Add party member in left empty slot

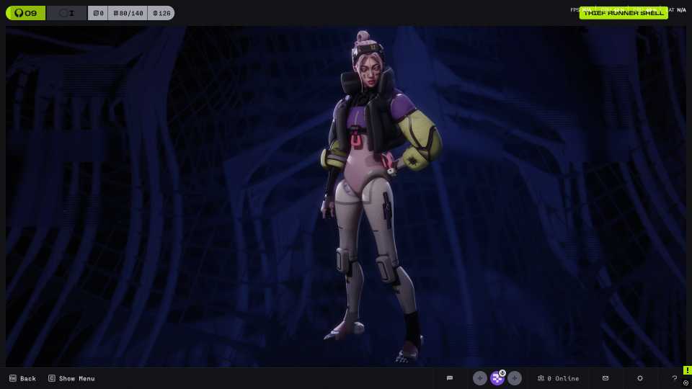pyautogui.click(x=479, y=378)
